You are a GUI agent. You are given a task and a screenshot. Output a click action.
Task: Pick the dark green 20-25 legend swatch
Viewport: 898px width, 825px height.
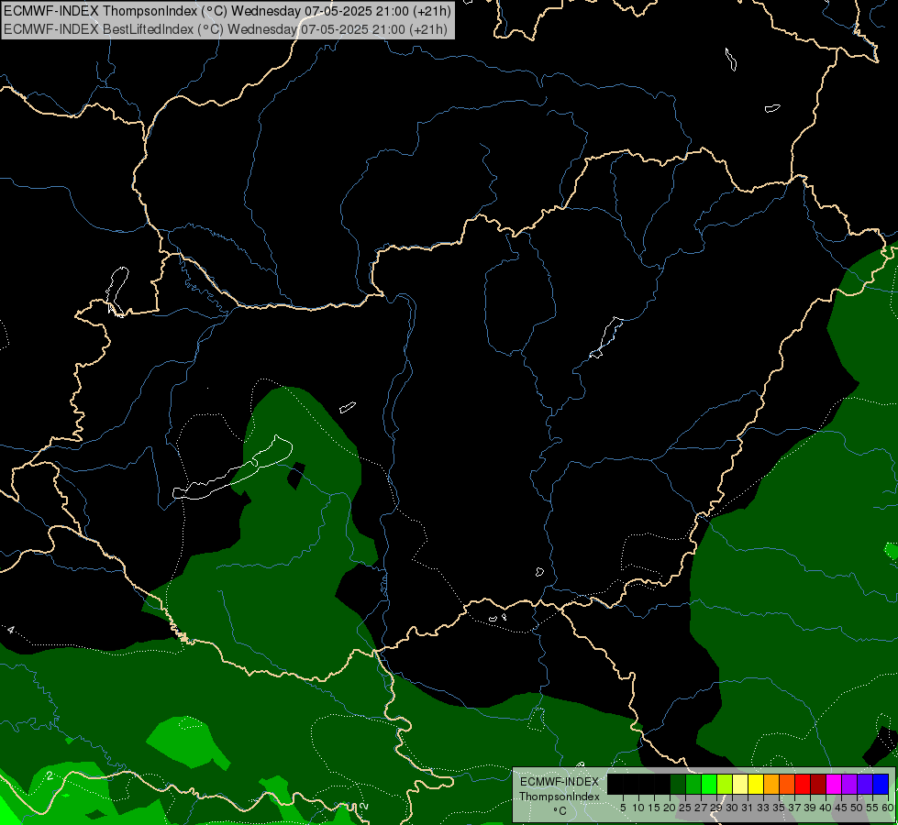tap(678, 784)
